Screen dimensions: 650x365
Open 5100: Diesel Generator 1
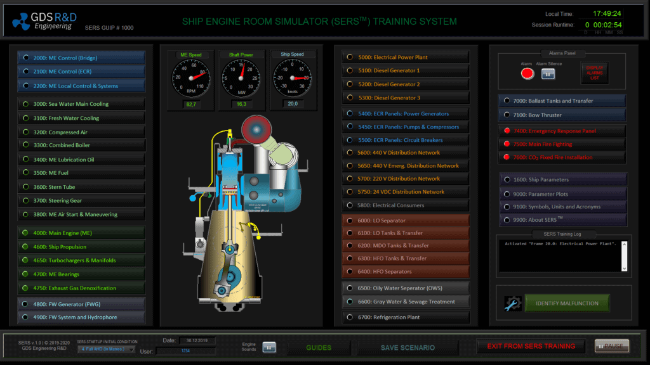pos(406,70)
